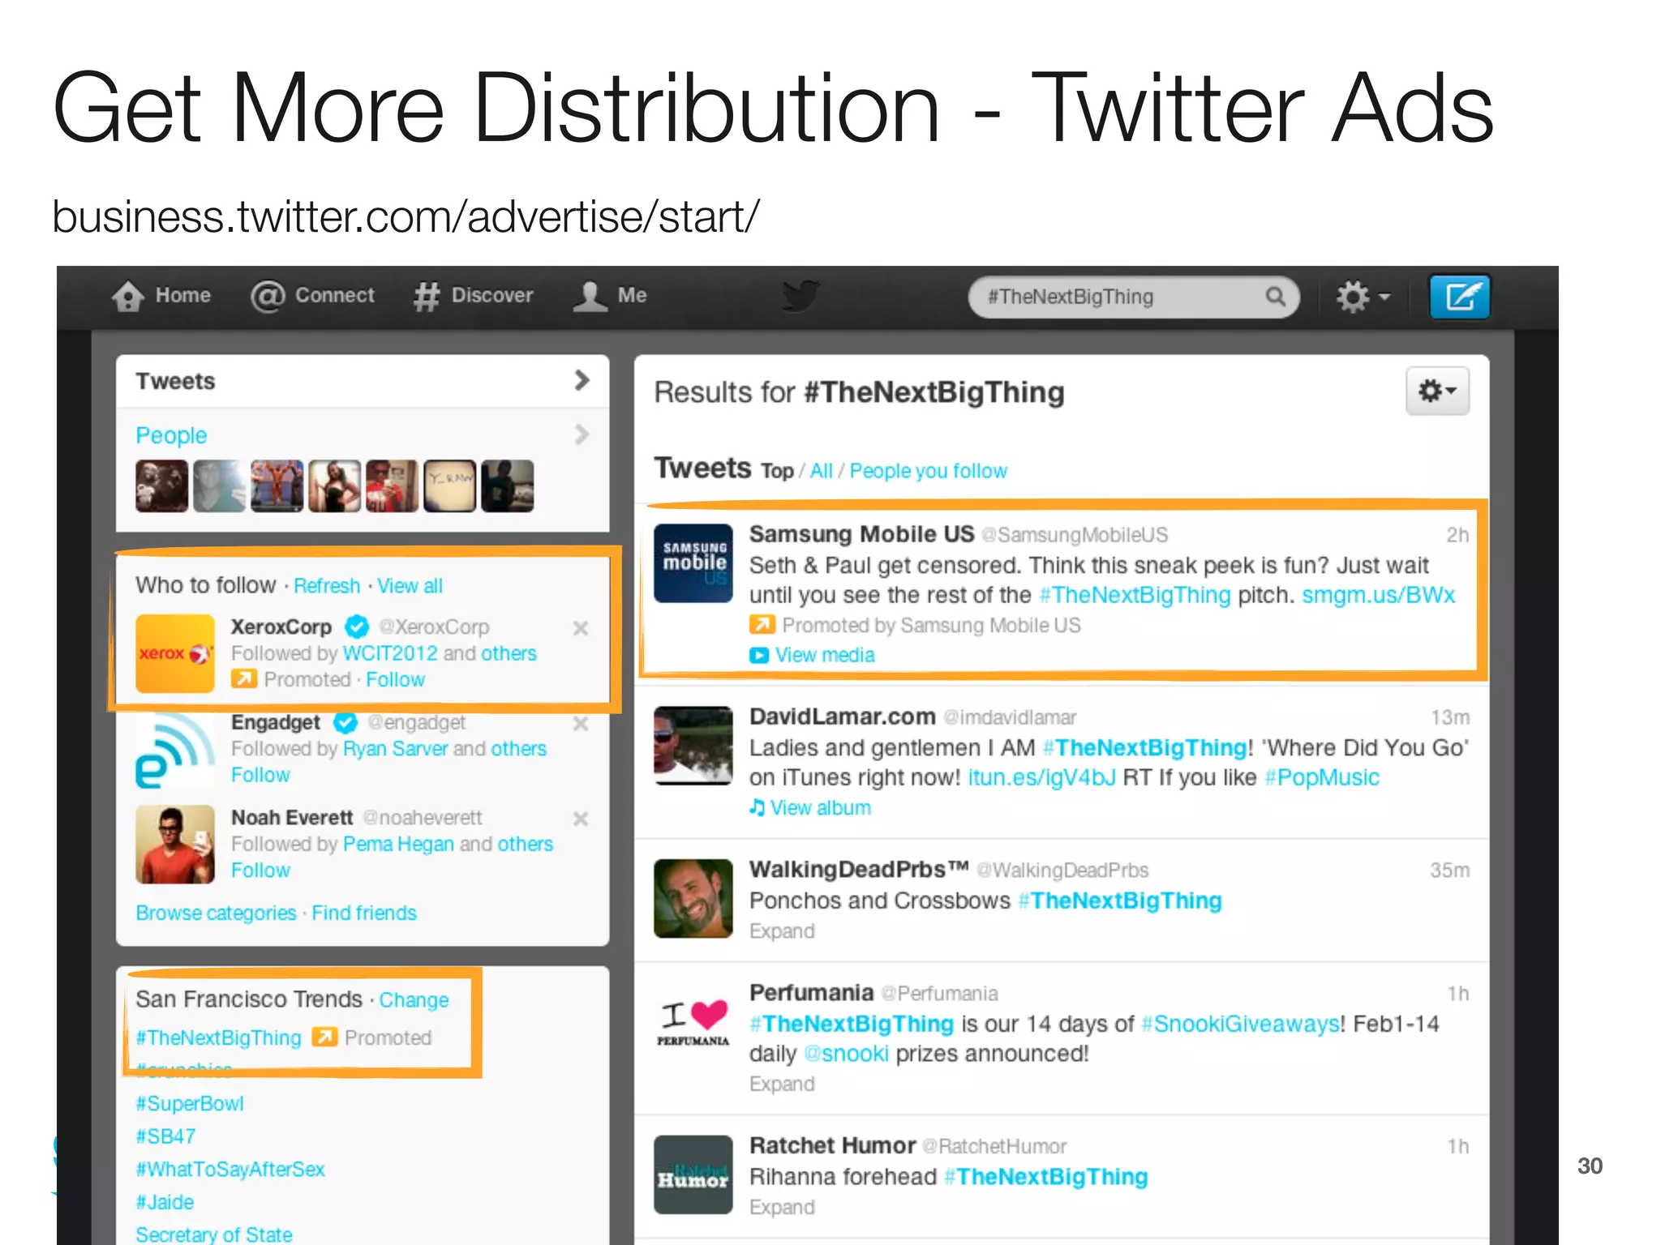The height and width of the screenshot is (1245, 1661).
Task: Expand the People section chevron
Action: coord(582,434)
